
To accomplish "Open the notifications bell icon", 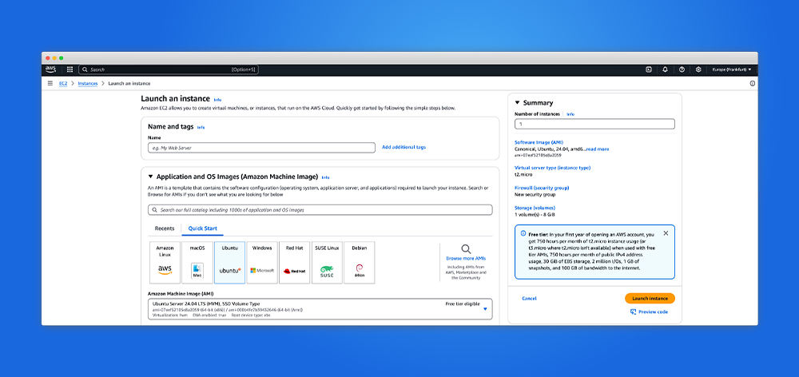I will coord(665,69).
